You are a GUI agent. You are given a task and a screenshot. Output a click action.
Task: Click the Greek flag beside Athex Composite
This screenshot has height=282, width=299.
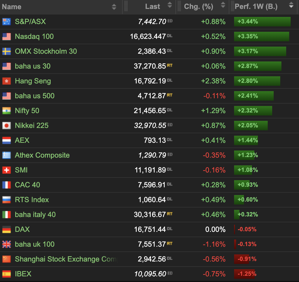pyautogui.click(x=7, y=155)
